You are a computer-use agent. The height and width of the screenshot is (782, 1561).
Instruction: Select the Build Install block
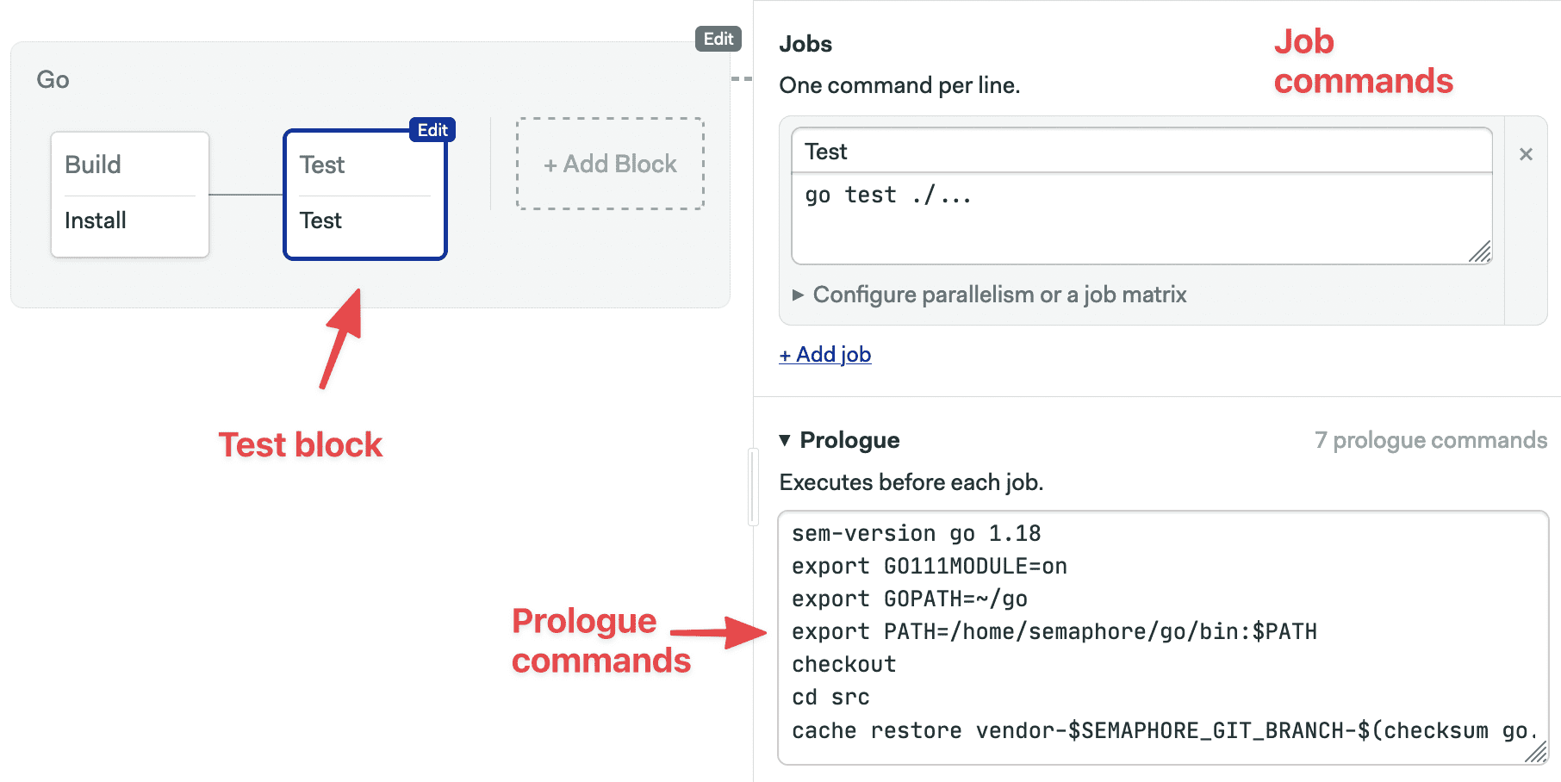[x=129, y=194]
